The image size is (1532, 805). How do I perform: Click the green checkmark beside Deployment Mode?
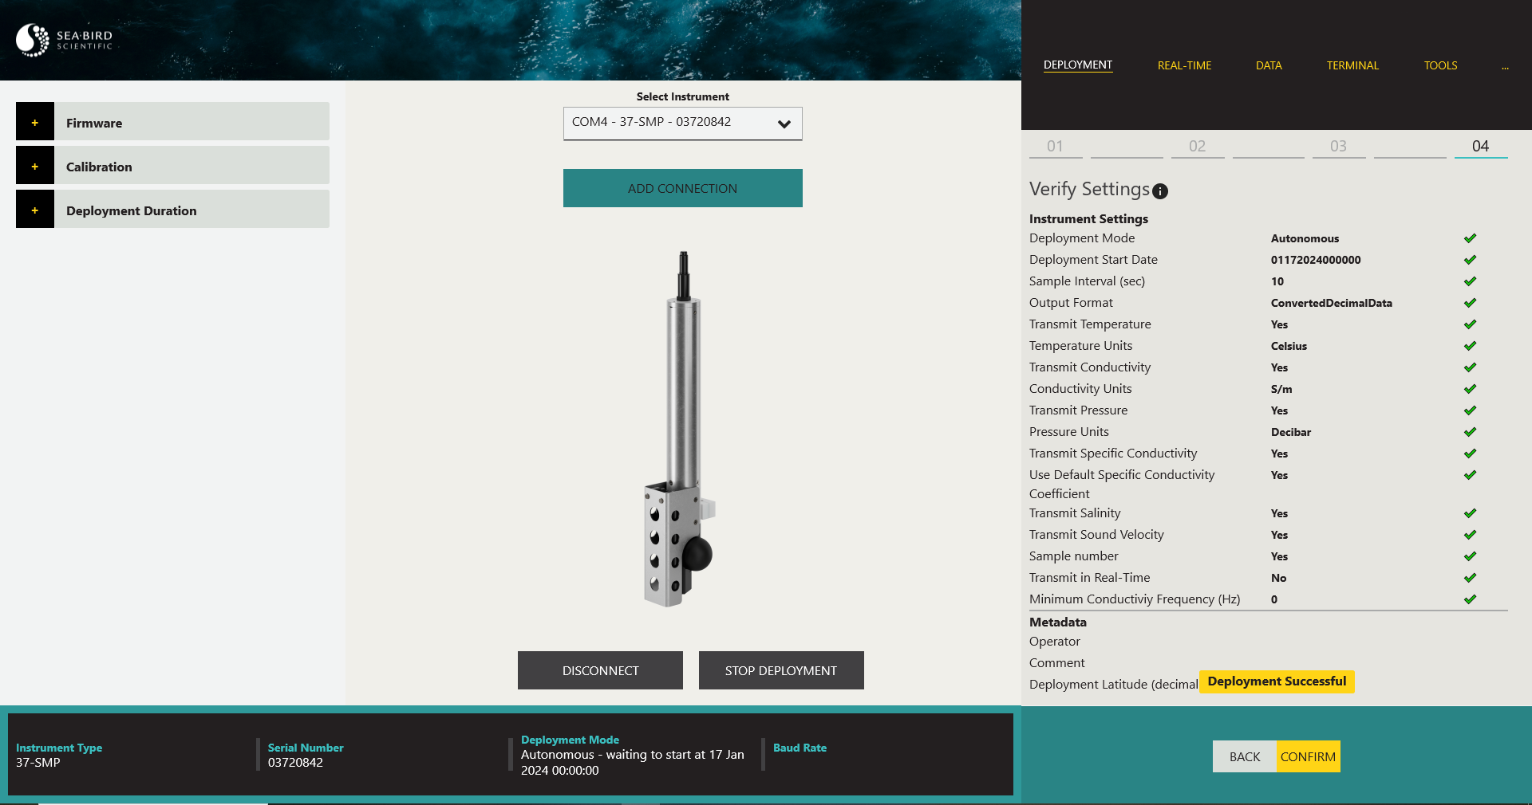pos(1470,238)
